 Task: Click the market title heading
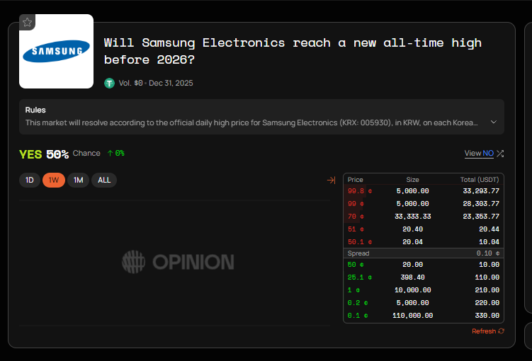(x=293, y=51)
